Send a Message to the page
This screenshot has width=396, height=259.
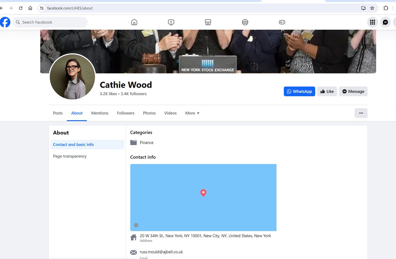353,91
